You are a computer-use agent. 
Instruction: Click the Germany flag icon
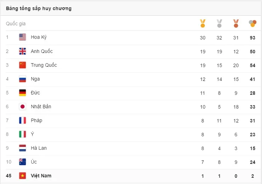coord(23,93)
